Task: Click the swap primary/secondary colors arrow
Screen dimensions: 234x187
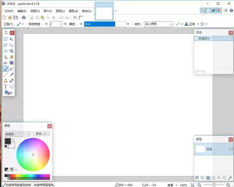Action: pos(13,140)
